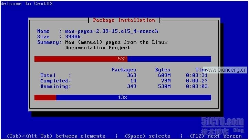Click the size value 3980k
The image size is (249, 140).
pos(73,37)
